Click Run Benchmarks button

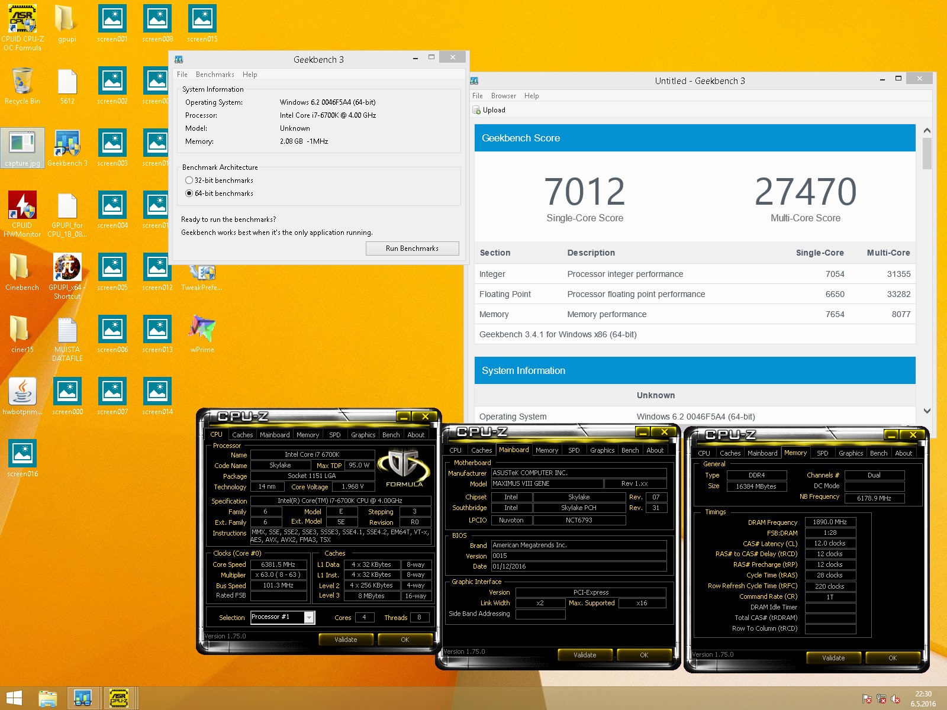[412, 248]
